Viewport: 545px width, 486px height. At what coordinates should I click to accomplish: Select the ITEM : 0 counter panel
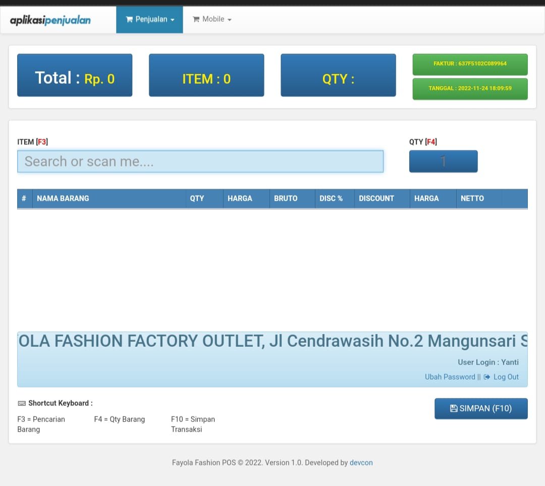point(206,75)
